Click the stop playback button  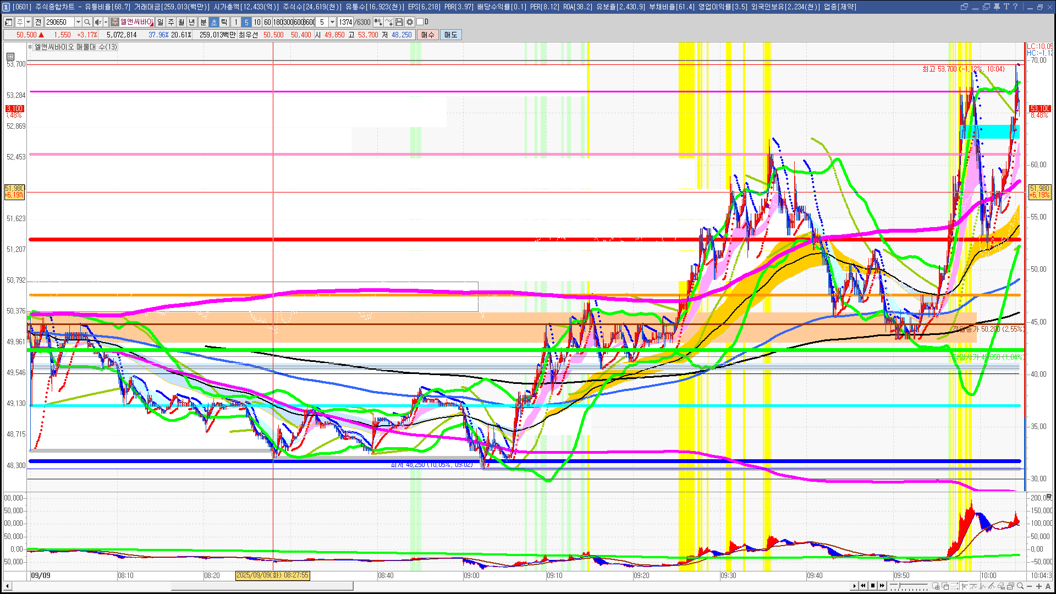(x=873, y=586)
